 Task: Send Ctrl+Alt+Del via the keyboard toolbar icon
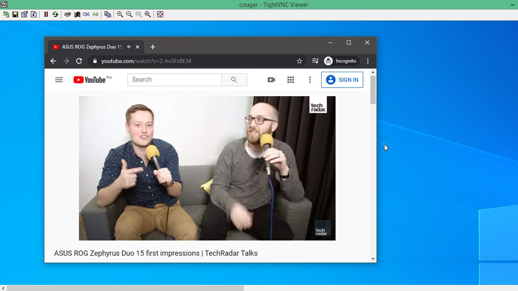pyautogui.click(x=68, y=14)
